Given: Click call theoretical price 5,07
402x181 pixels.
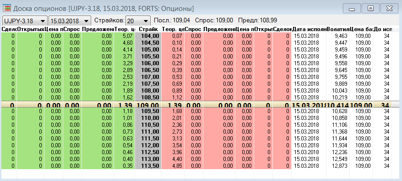Looking at the screenshot, I should pos(125,36).
